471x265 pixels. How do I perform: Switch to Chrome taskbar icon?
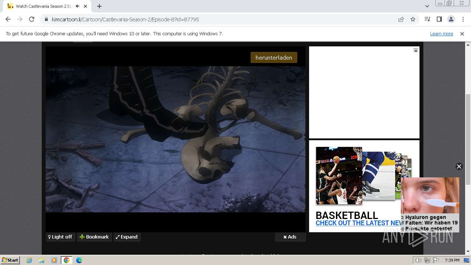pos(67,260)
